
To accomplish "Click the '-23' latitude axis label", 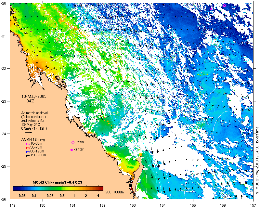I will tap(4, 101).
